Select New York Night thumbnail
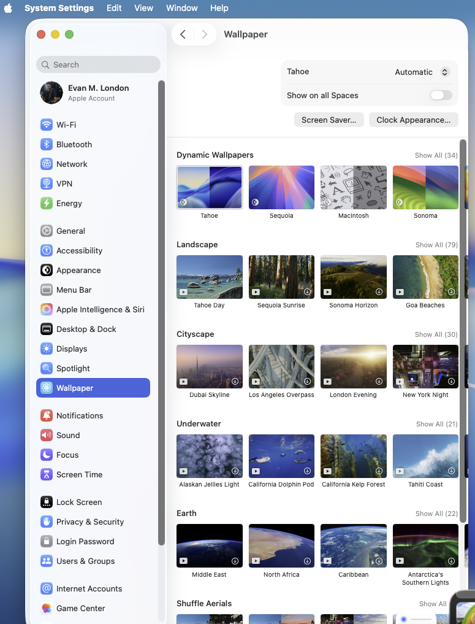This screenshot has width=475, height=624. 425,366
